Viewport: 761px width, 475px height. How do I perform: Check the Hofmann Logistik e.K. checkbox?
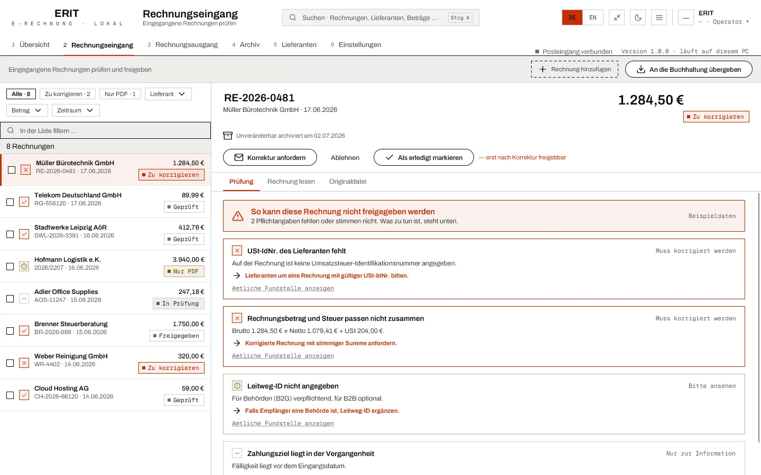(10, 267)
